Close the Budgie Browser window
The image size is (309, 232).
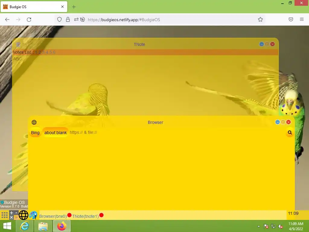click(288, 122)
